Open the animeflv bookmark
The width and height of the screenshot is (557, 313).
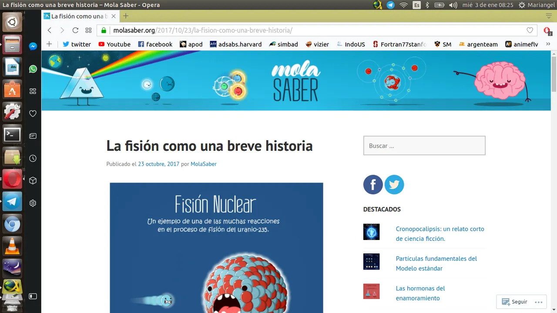tap(522, 44)
